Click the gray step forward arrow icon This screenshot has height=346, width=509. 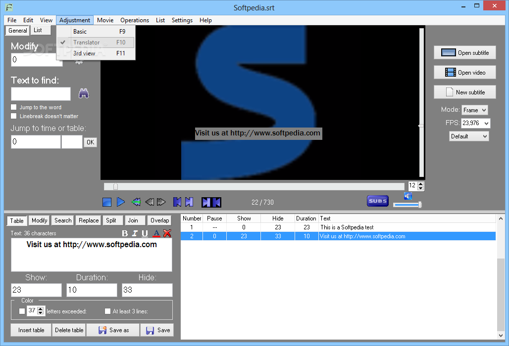coord(161,202)
